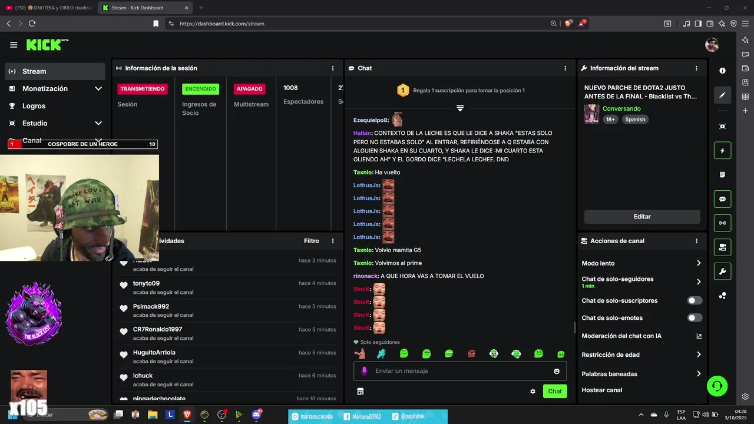The width and height of the screenshot is (754, 424).
Task: Select the pencil edit icon in right rail
Action: pos(723,95)
